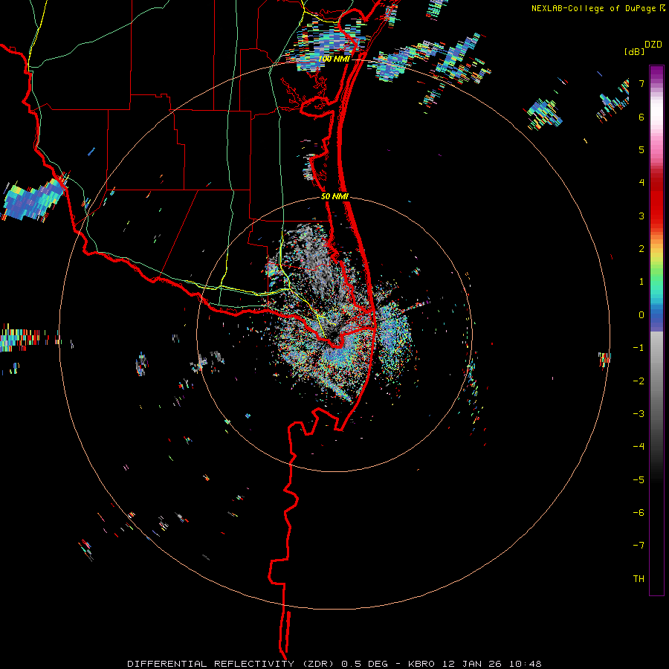Click the NEXLAB-College of DuPage credit text
The height and width of the screenshot is (669, 669).
pyautogui.click(x=594, y=8)
